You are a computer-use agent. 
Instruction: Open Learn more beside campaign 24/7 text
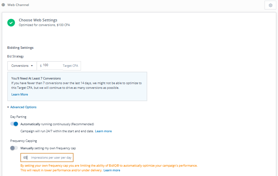pos(103,131)
